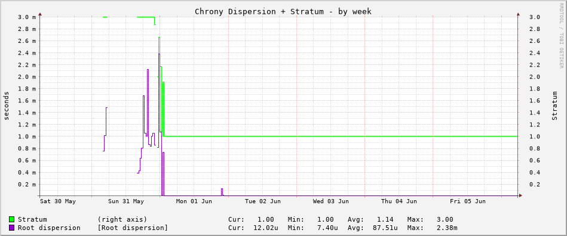Click the '1.0 m' left axis tick label

[x=27, y=136]
